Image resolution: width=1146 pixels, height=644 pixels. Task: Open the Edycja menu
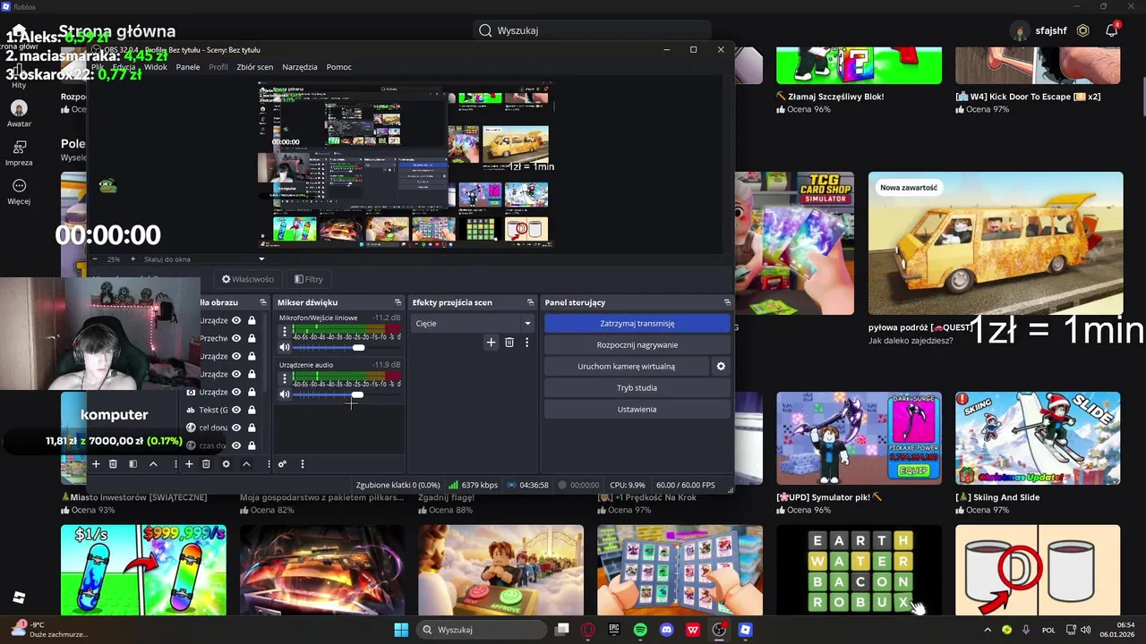point(124,67)
